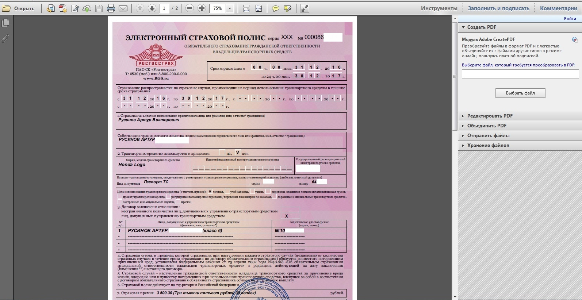The height and width of the screenshot is (300, 582).
Task: Click the 'личная' usage checkbox
Action: (x=210, y=191)
